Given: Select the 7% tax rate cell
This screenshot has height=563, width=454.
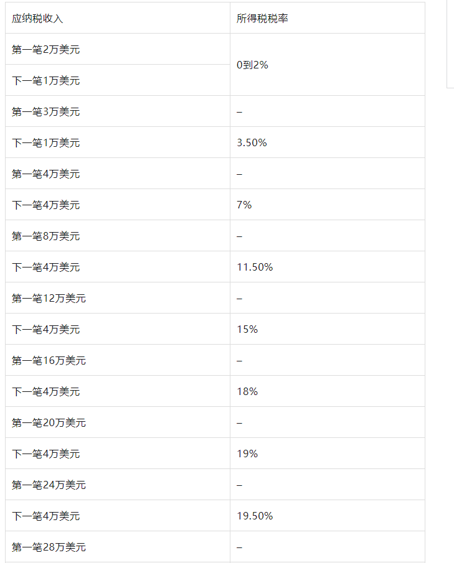Looking at the screenshot, I should 328,205.
